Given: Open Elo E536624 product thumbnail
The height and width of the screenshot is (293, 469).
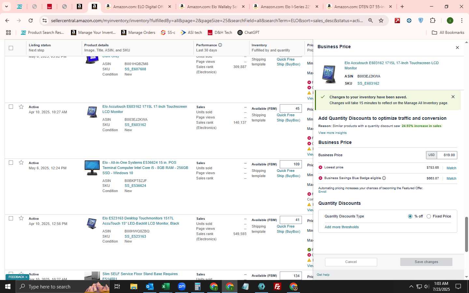Looking at the screenshot, I should [x=92, y=168].
